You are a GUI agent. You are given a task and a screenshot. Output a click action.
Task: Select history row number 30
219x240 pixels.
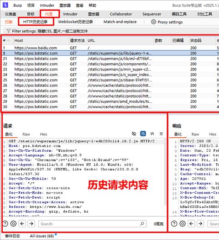110,107
